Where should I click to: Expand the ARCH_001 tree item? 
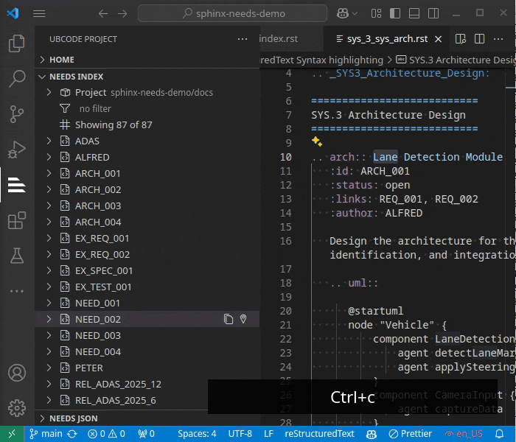point(49,173)
